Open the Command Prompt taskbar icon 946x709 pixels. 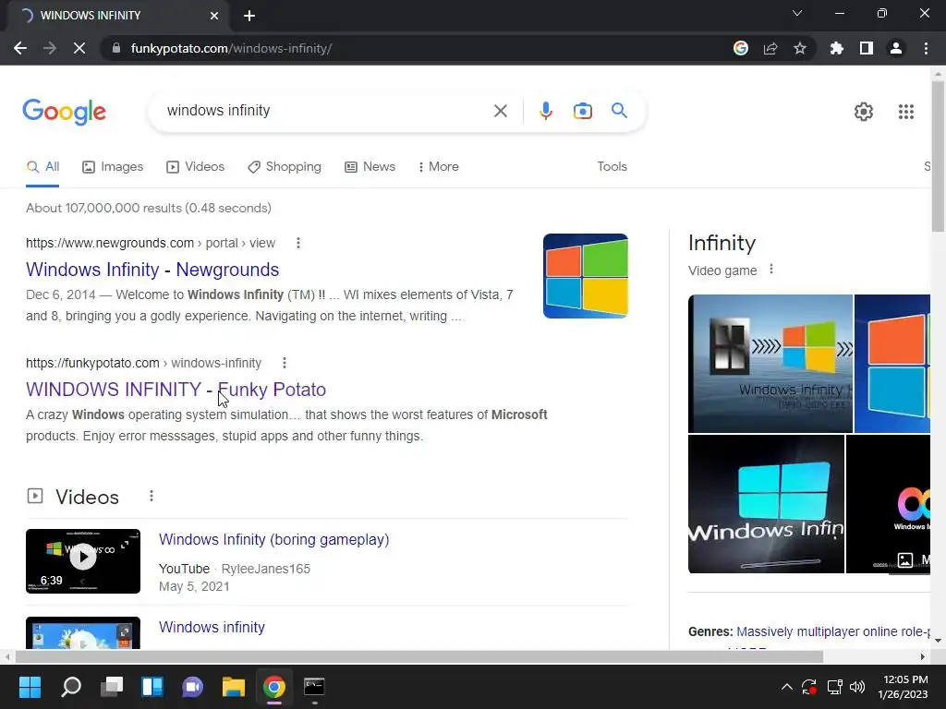coord(314,687)
